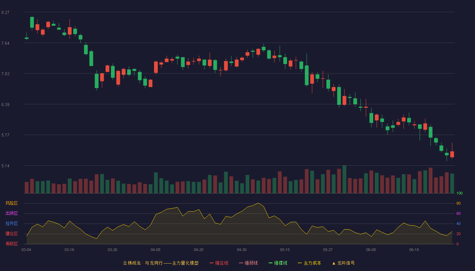Click the 0 indicator axis value
Screen dimensions: 475x271
(x=457, y=244)
